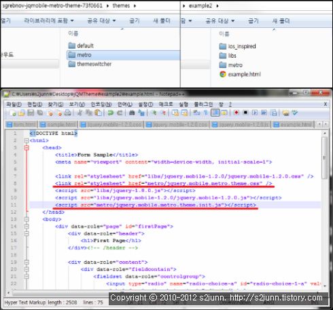
Task: Click 굽기 button in example2 window
Action: [x=253, y=21]
